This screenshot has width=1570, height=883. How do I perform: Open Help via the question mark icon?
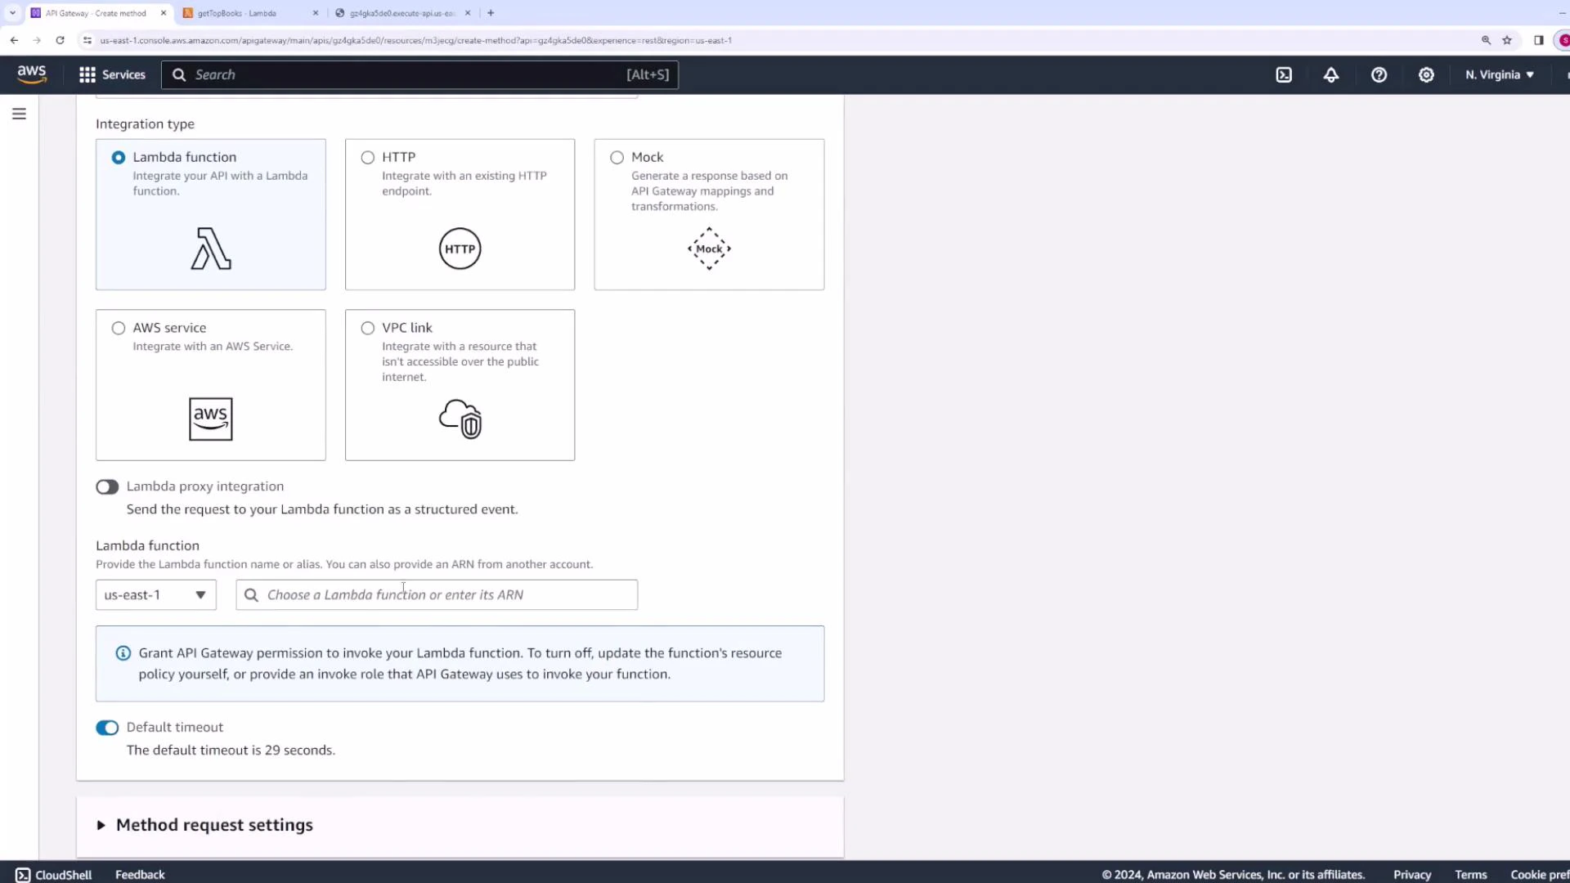pos(1379,74)
